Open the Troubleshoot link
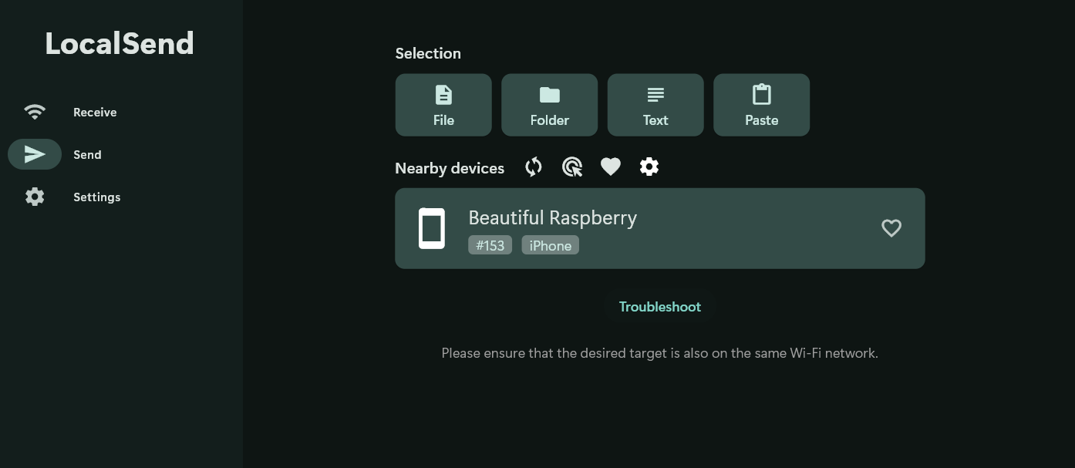 [660, 307]
